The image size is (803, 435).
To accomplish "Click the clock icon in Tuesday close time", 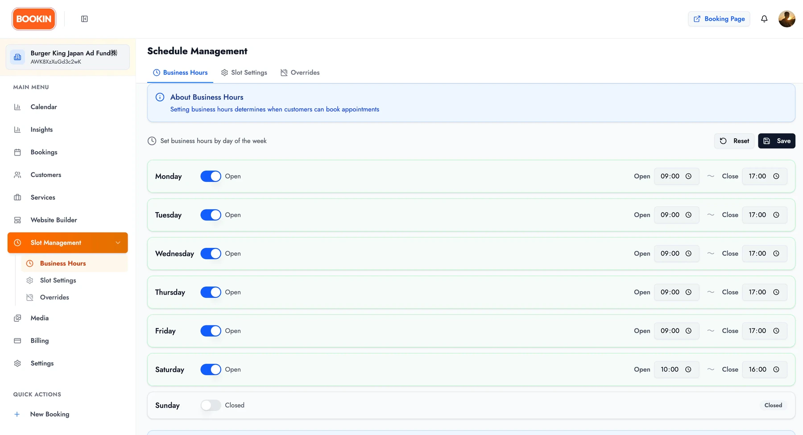I will [x=776, y=215].
